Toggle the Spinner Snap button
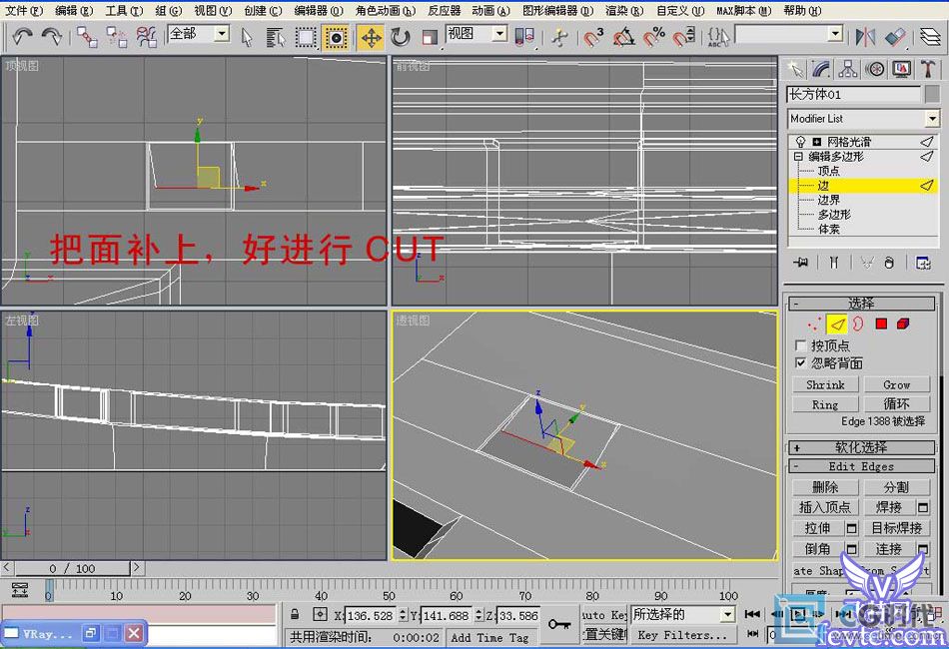 [683, 38]
